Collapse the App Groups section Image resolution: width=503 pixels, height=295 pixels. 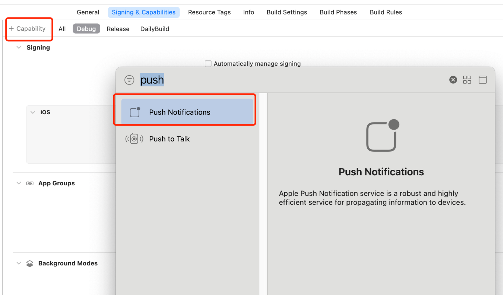(19, 183)
